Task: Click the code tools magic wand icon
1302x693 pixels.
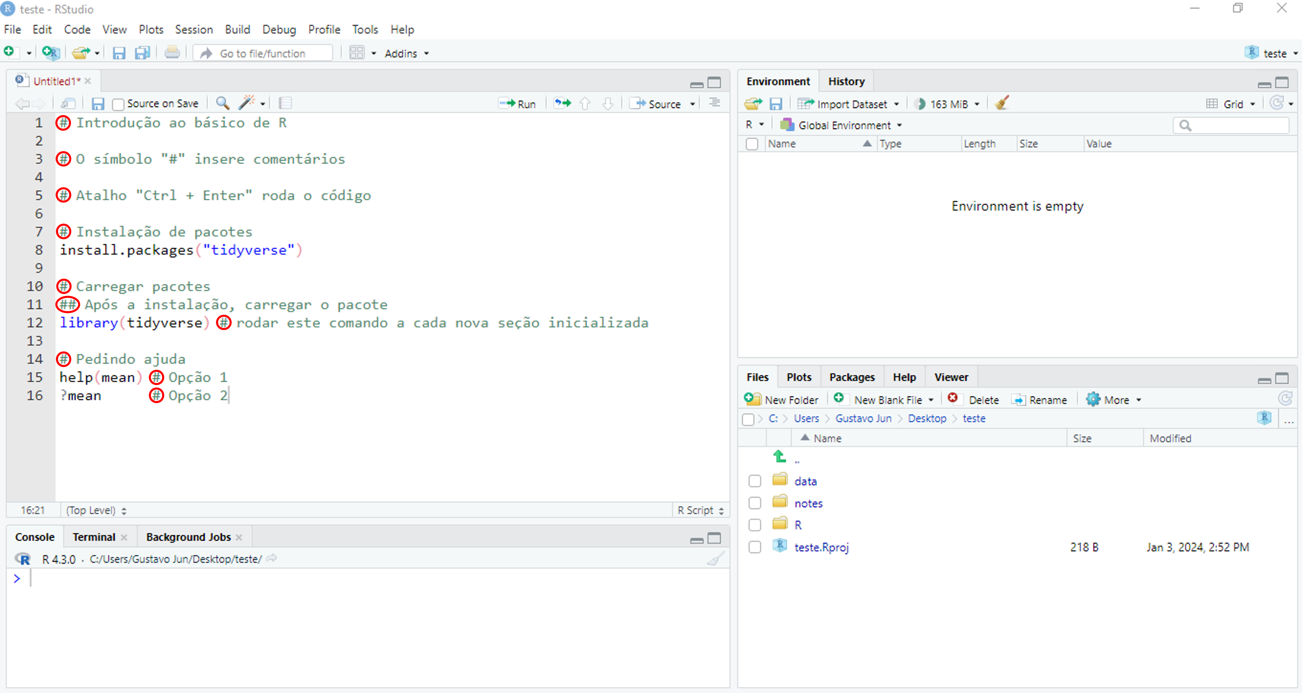Action: click(x=246, y=103)
